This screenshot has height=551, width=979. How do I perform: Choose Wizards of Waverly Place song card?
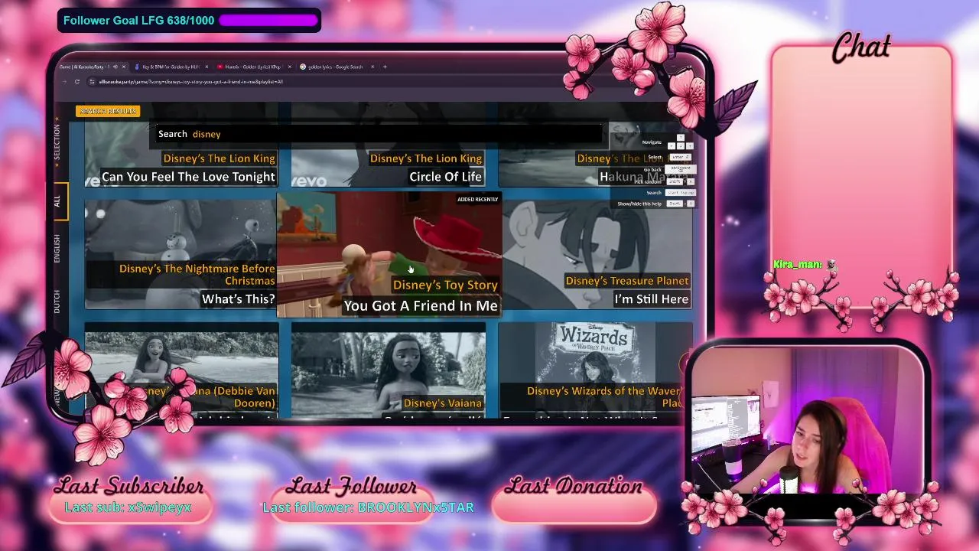coord(595,370)
